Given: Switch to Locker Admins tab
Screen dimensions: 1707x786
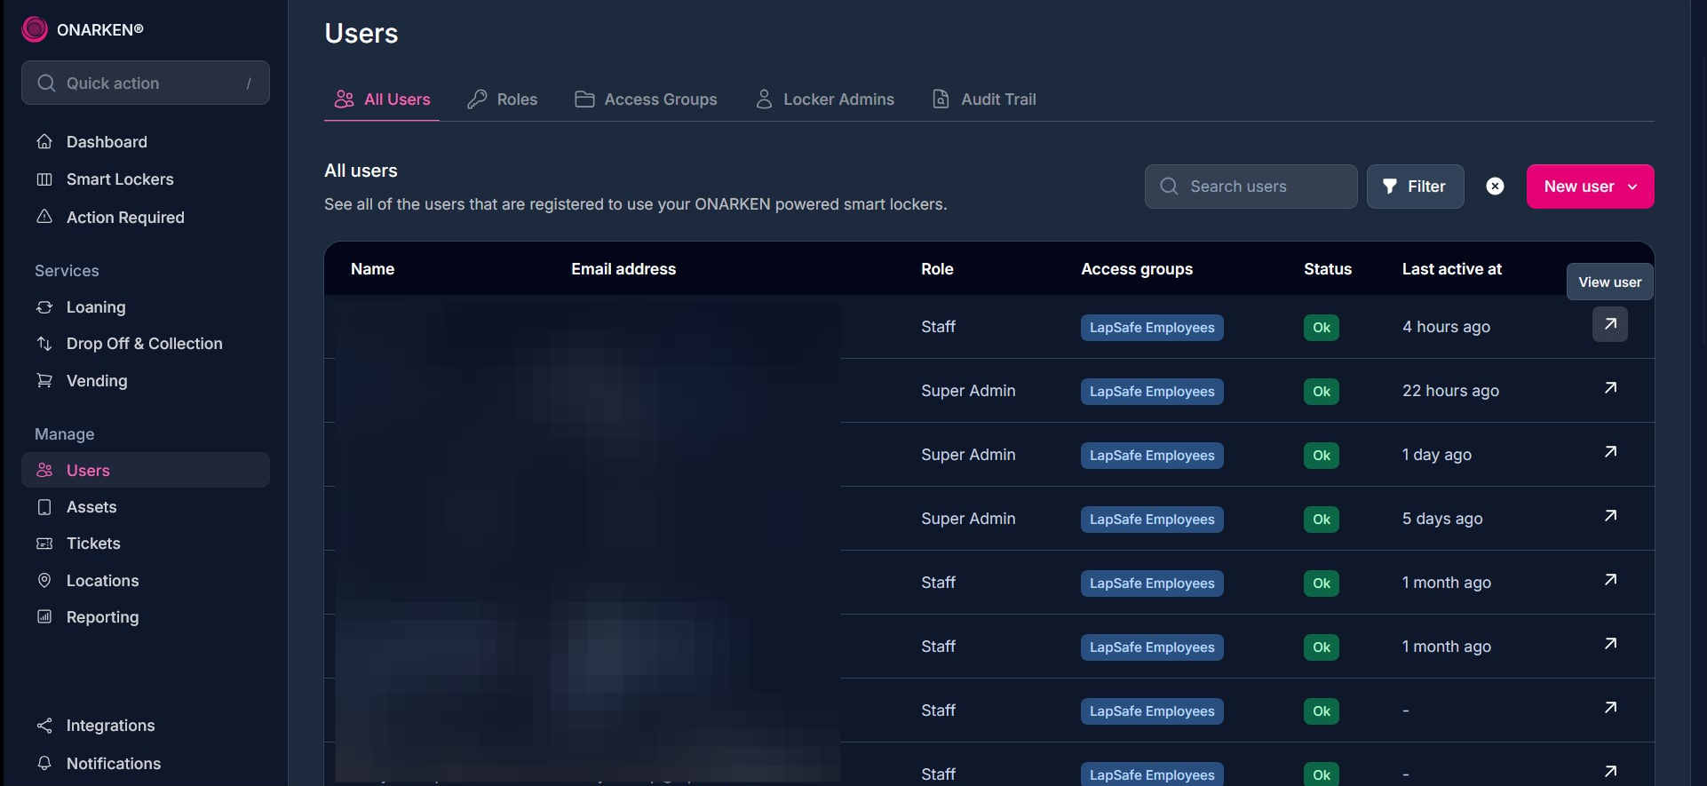Looking at the screenshot, I should coord(825,99).
